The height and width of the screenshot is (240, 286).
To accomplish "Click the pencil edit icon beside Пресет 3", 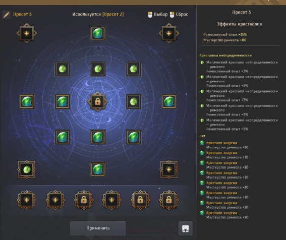I will (x=7, y=15).
